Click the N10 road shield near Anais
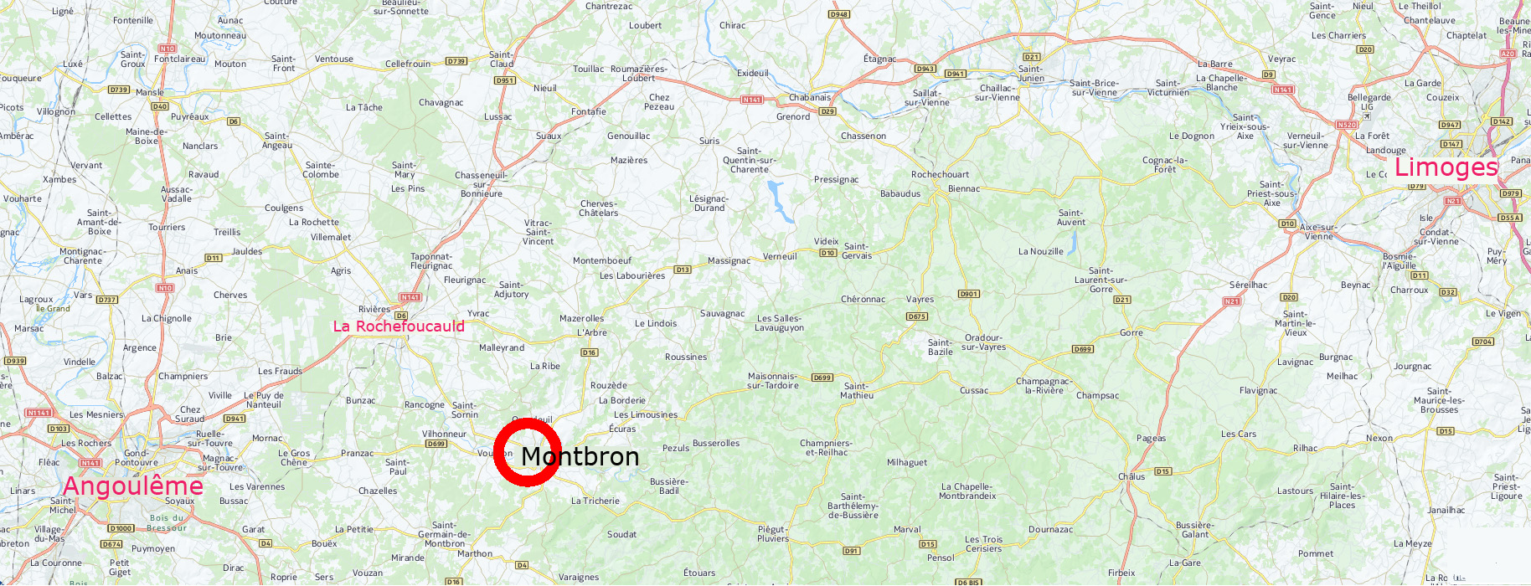Viewport: 1531px width, 586px height. pos(165,288)
